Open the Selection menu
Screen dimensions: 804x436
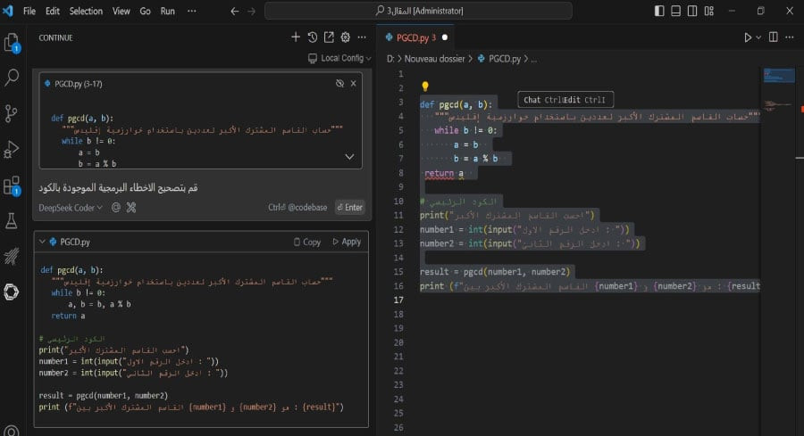[86, 11]
